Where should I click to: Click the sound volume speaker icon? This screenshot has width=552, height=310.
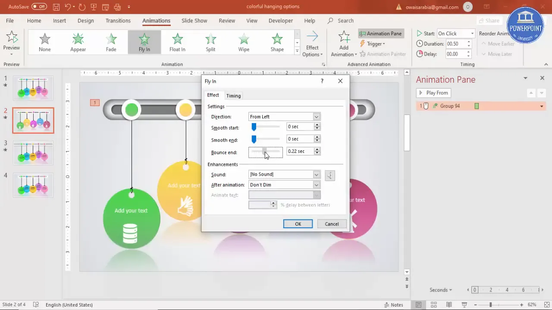[x=330, y=175]
